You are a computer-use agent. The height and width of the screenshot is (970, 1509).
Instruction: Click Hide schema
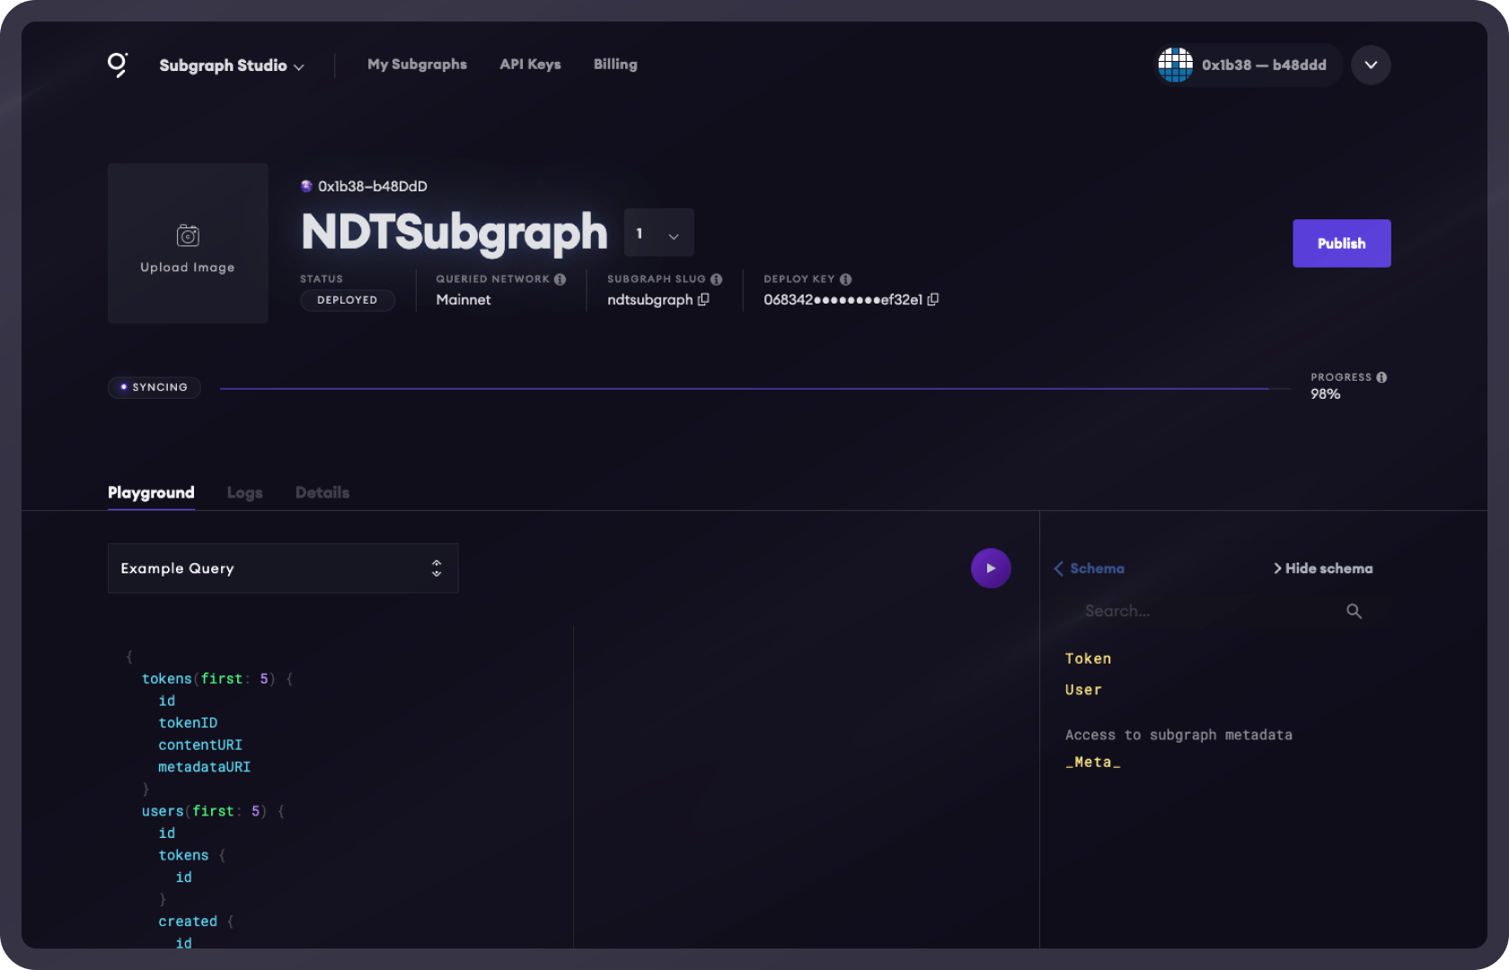pos(1322,569)
